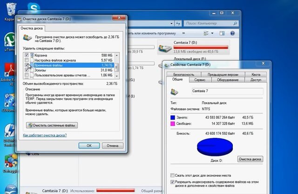Viewport: 298px width, 194px height.
Task: Click the удалить или изменить программу toolbar item
Action: coord(152,33)
